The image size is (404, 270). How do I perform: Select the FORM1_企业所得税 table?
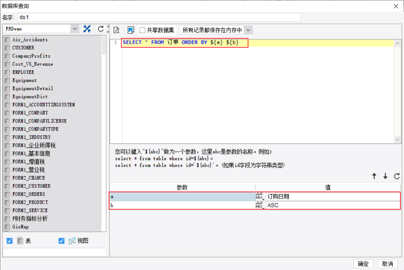34,145
